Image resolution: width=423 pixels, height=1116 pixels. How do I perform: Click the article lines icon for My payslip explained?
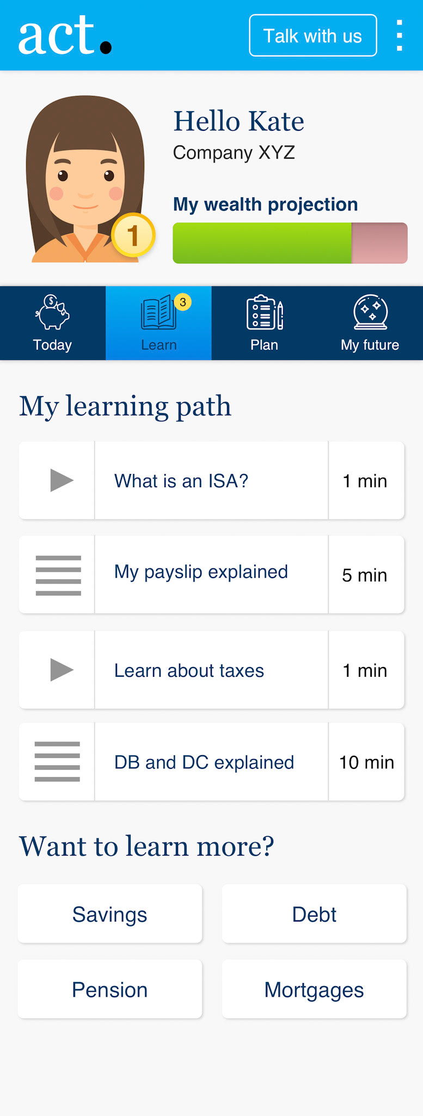point(58,575)
